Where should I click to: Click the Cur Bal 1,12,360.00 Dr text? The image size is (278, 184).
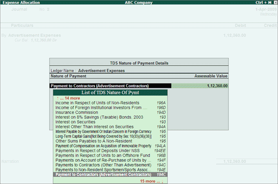click(36, 40)
